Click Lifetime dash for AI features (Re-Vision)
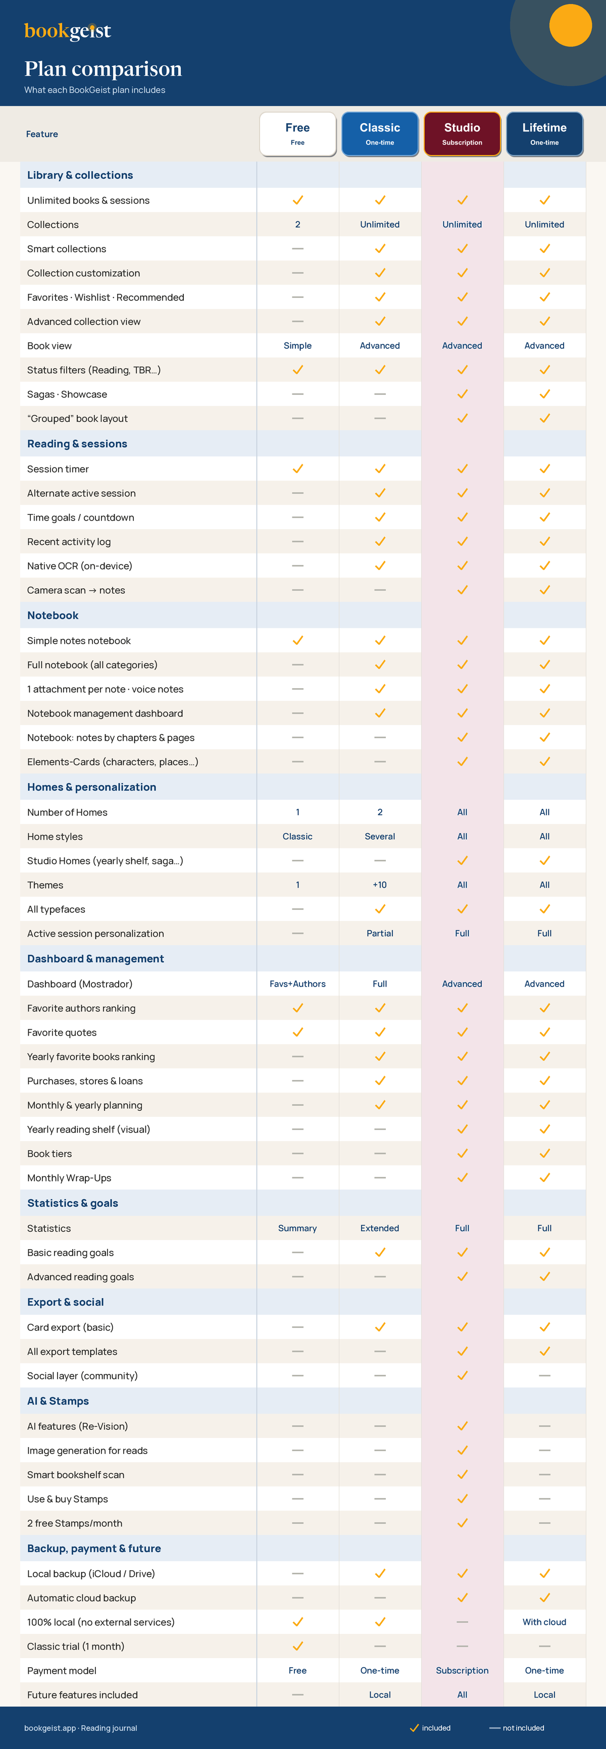Viewport: 606px width, 1749px height. click(544, 1426)
